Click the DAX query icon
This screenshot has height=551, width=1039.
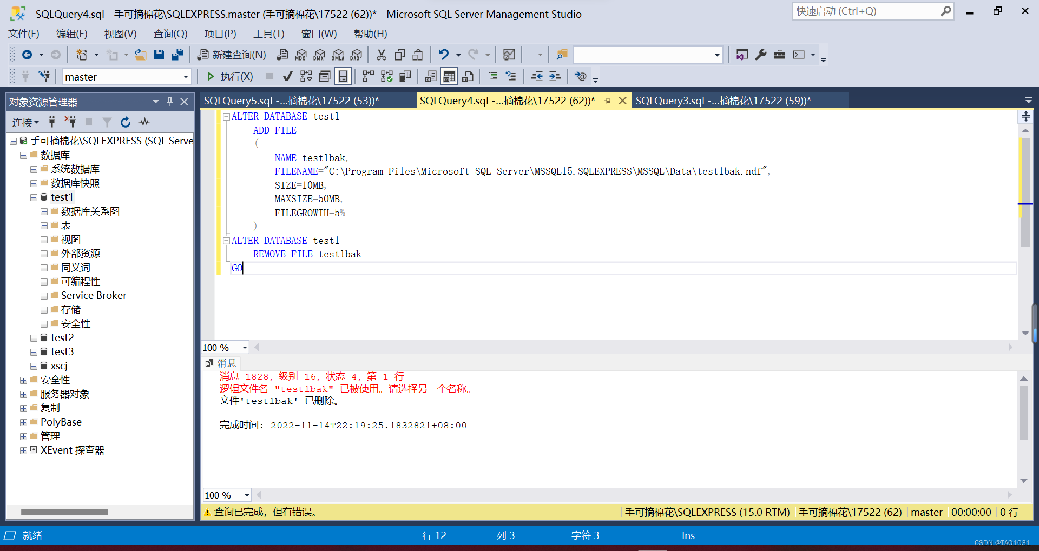tap(356, 55)
